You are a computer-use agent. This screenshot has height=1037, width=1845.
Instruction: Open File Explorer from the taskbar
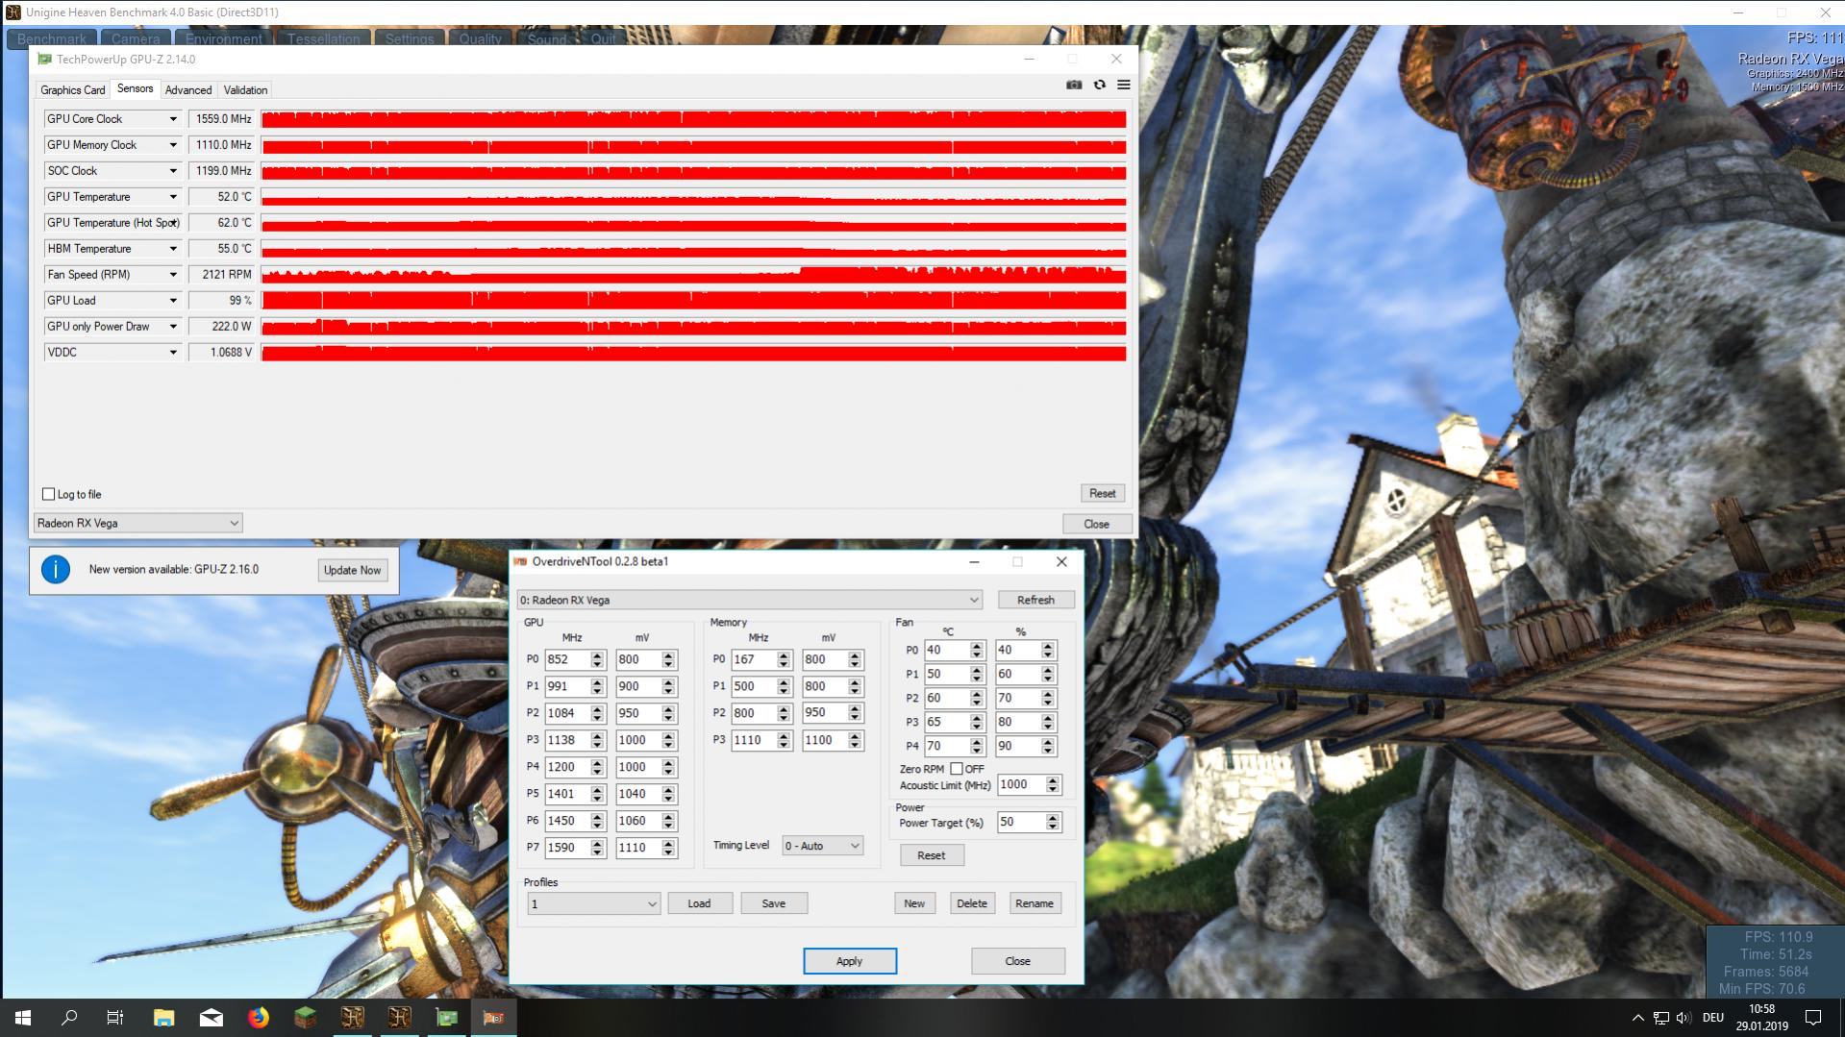pyautogui.click(x=163, y=1018)
